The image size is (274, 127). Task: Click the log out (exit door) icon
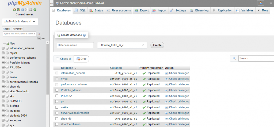click(18, 10)
